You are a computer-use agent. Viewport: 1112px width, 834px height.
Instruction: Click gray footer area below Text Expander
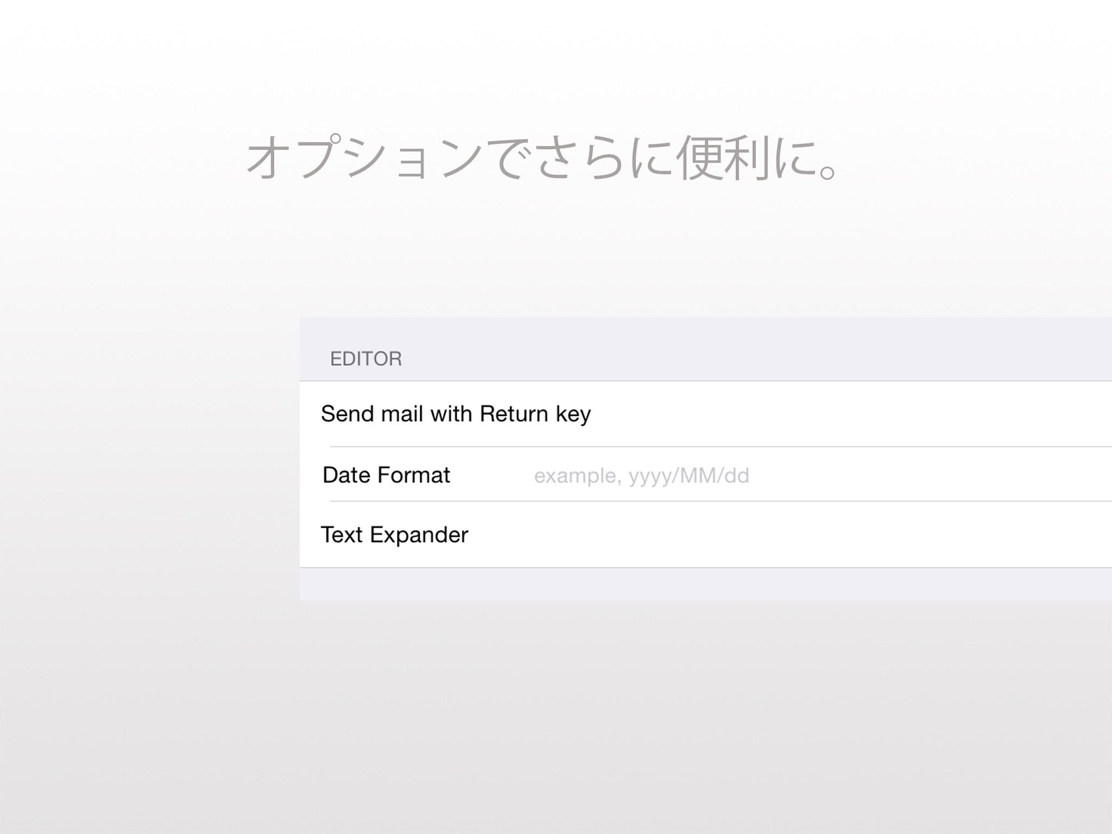pyautogui.click(x=706, y=584)
